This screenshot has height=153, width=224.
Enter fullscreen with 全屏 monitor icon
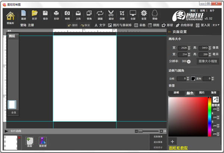pyautogui.click(x=133, y=15)
